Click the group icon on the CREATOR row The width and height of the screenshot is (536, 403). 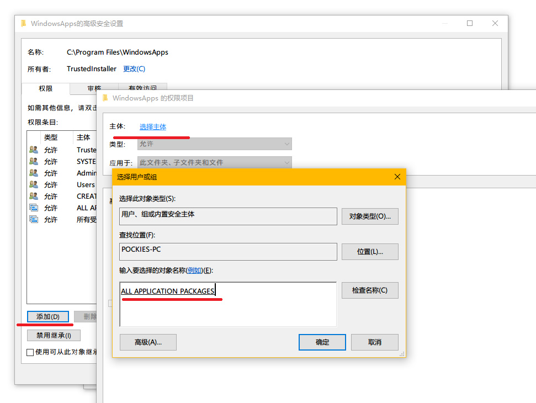34,196
